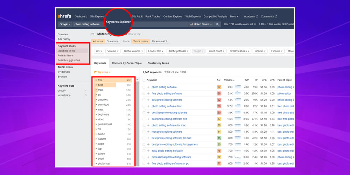The width and height of the screenshot is (350, 175).
Task: Tick the select-all Keyword header checkbox
Action: [144, 80]
